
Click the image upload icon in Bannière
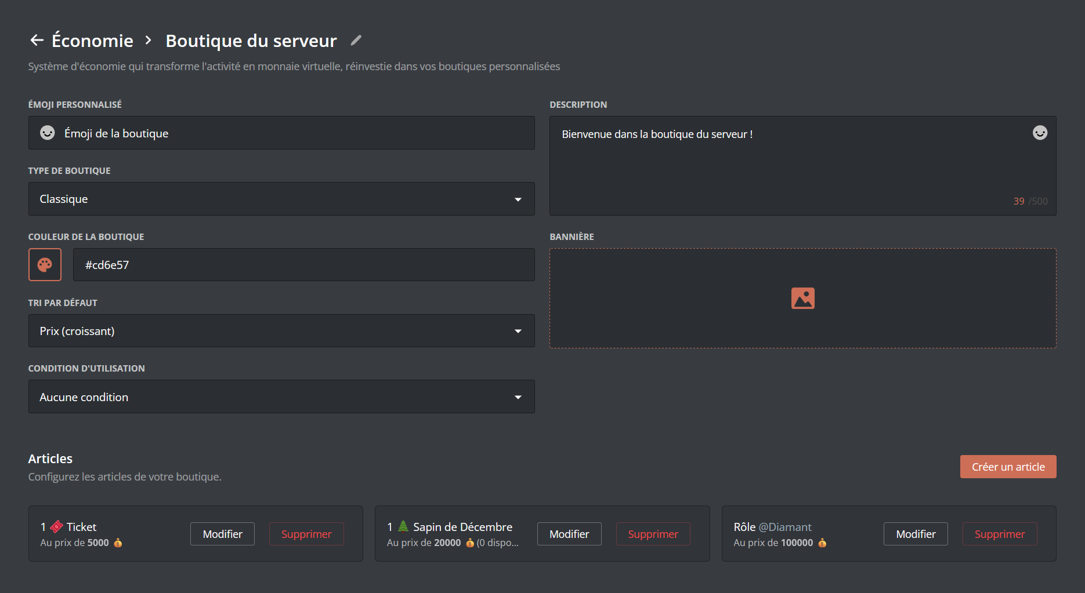pos(802,299)
